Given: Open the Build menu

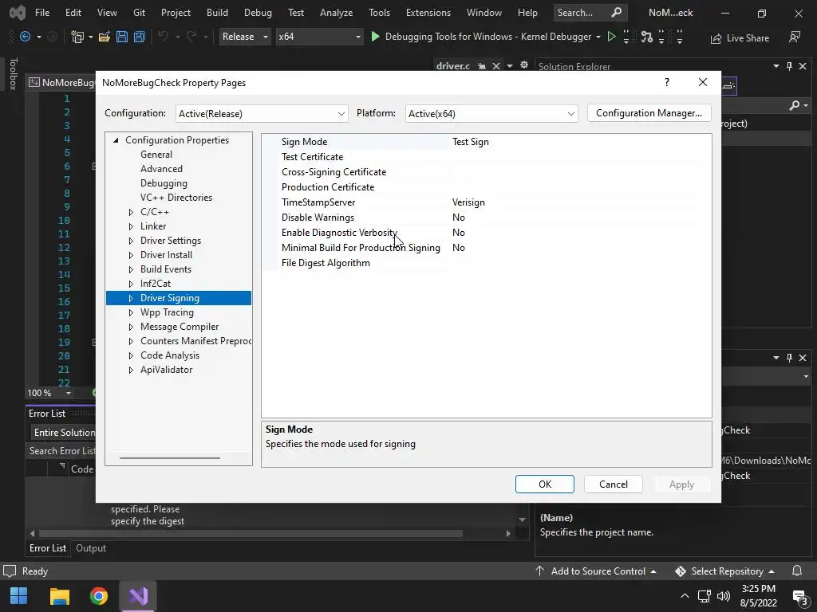Looking at the screenshot, I should (217, 13).
